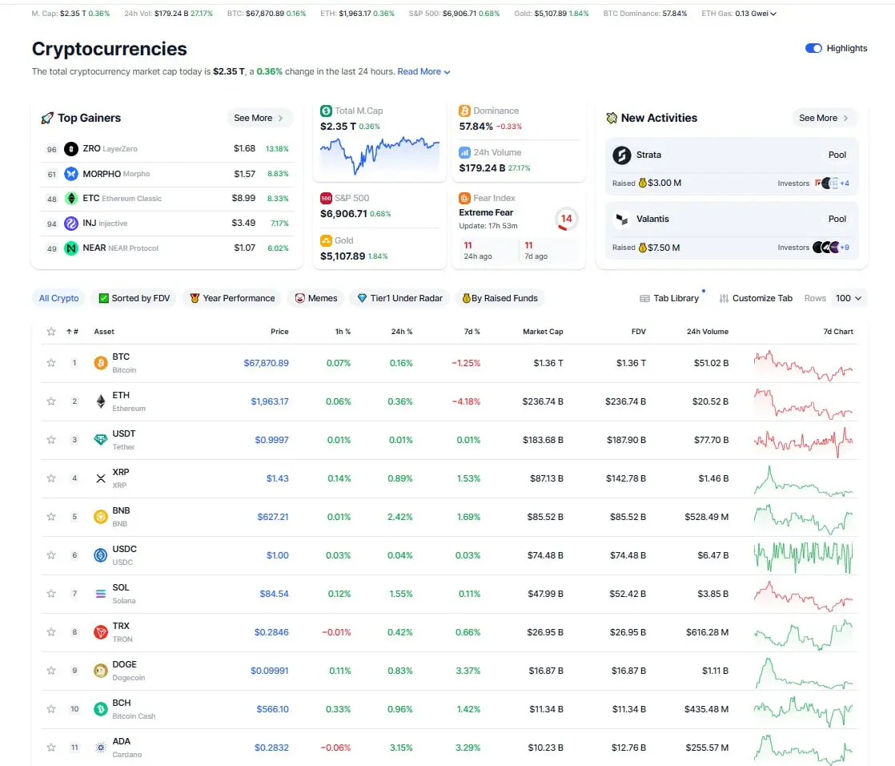This screenshot has height=766, width=895.
Task: Sort by Price column header
Action: coord(279,331)
